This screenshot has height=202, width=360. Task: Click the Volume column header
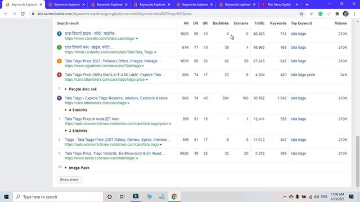(341, 23)
